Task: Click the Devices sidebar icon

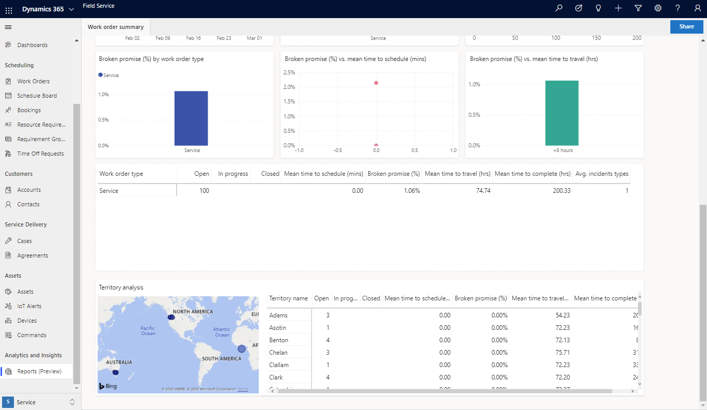Action: [8, 321]
